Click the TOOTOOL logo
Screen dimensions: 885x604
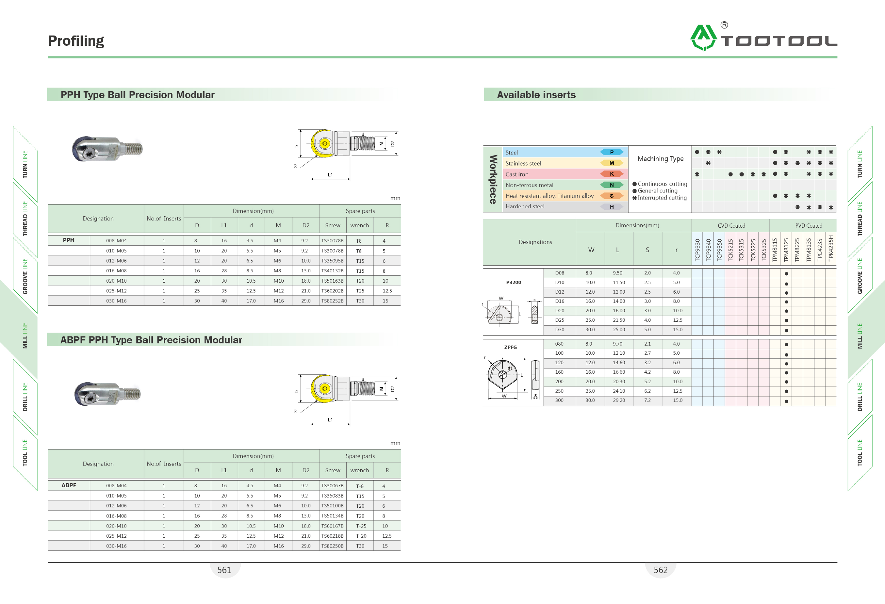click(763, 37)
